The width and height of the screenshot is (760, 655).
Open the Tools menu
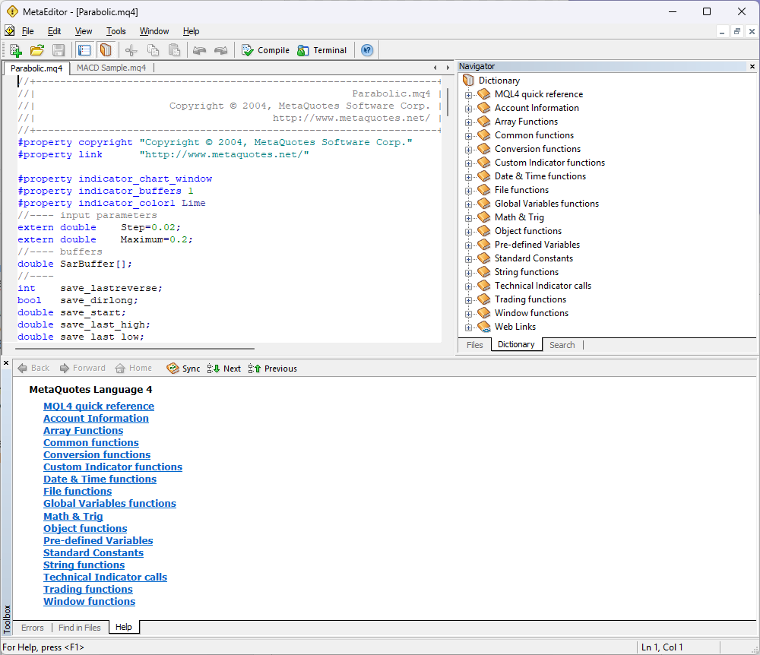pyautogui.click(x=116, y=31)
